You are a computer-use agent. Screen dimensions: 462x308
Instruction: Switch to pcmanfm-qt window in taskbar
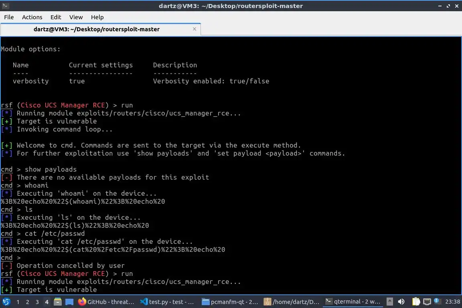point(230,302)
